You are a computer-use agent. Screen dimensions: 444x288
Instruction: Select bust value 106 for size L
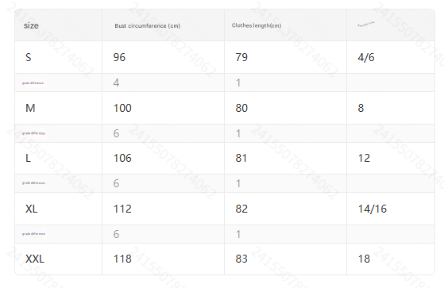[x=122, y=158]
